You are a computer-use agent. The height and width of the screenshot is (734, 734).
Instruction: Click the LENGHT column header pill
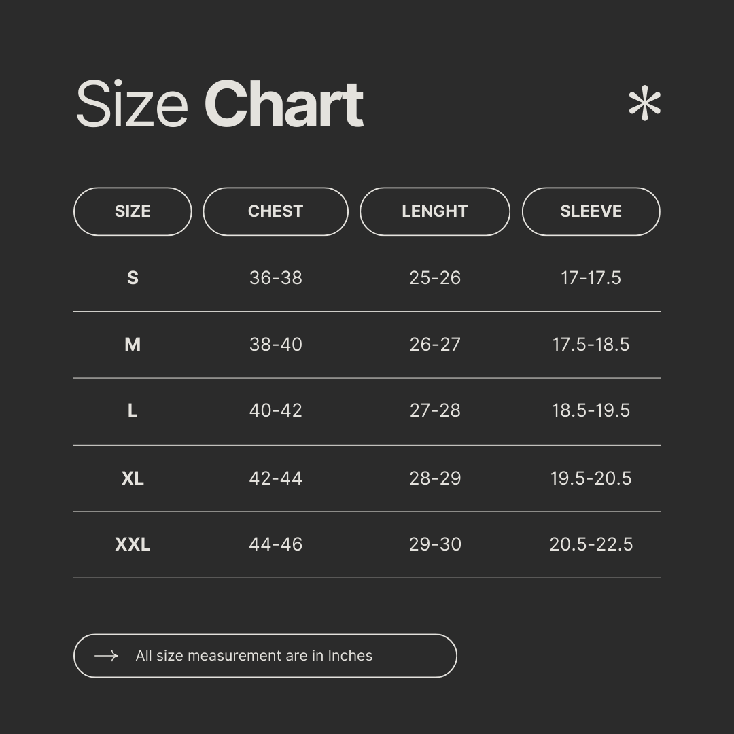(x=434, y=211)
